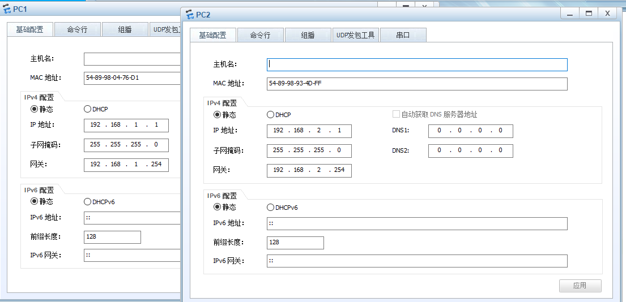The width and height of the screenshot is (626, 302).
Task: Open the 命令行 tab in PC1
Action: pyautogui.click(x=77, y=29)
